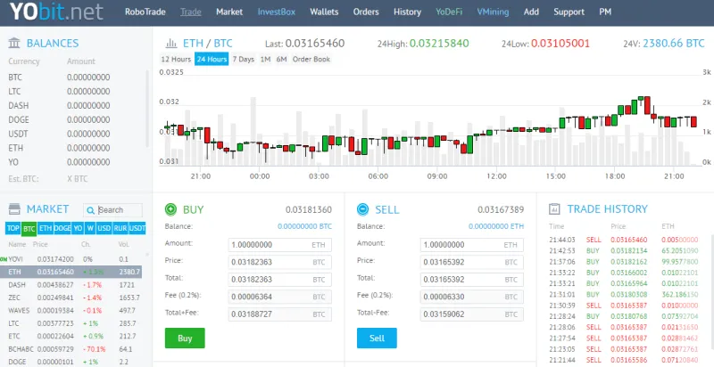Click the search magnifier icon
714x367 pixels.
click(91, 210)
